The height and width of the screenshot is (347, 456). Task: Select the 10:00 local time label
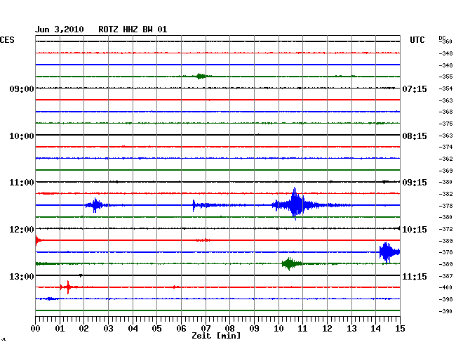tap(22, 136)
